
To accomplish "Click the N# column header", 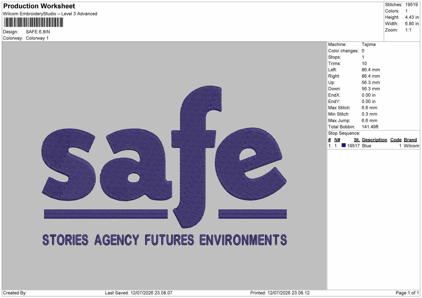I will click(x=337, y=140).
